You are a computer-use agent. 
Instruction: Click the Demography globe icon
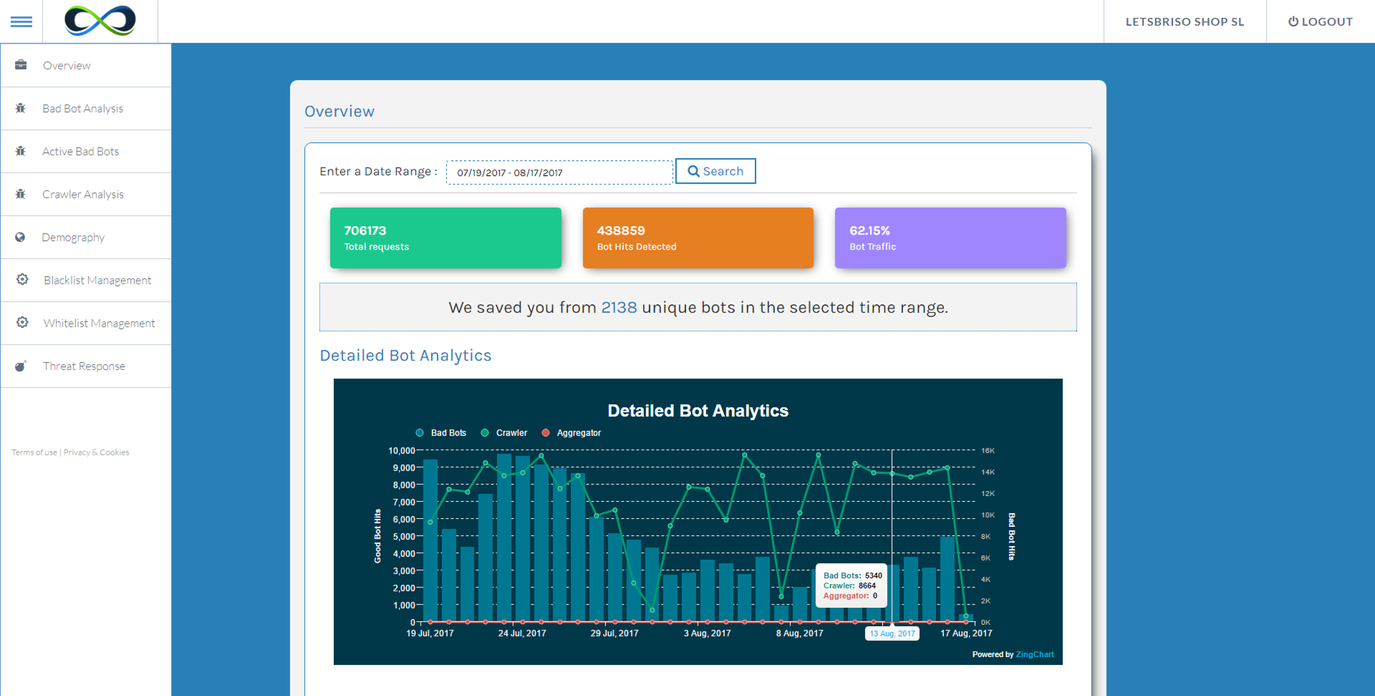tap(20, 237)
